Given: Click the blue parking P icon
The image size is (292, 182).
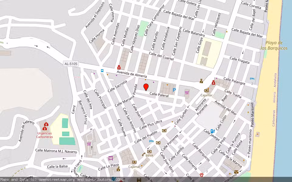Looking at the screenshot, I should (x=174, y=90).
